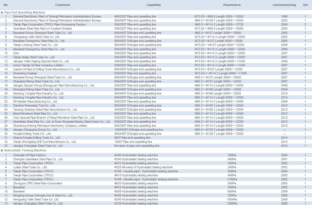Select "DP-Master Manufacturing Co., Ltd."
312x205 pixels.
[x=35, y=102]
